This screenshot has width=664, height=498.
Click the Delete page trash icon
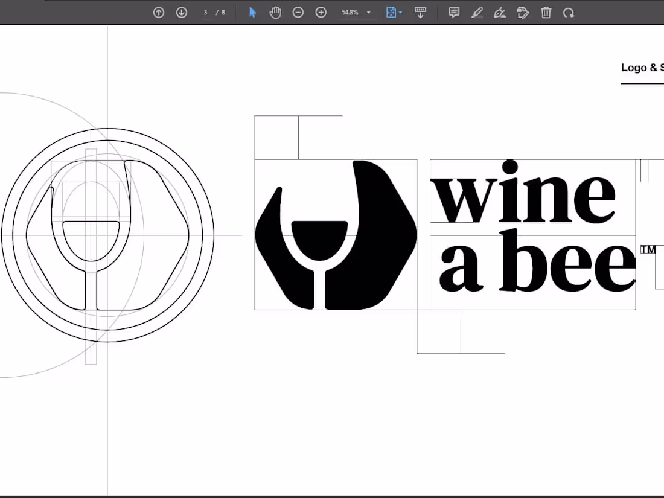click(546, 12)
